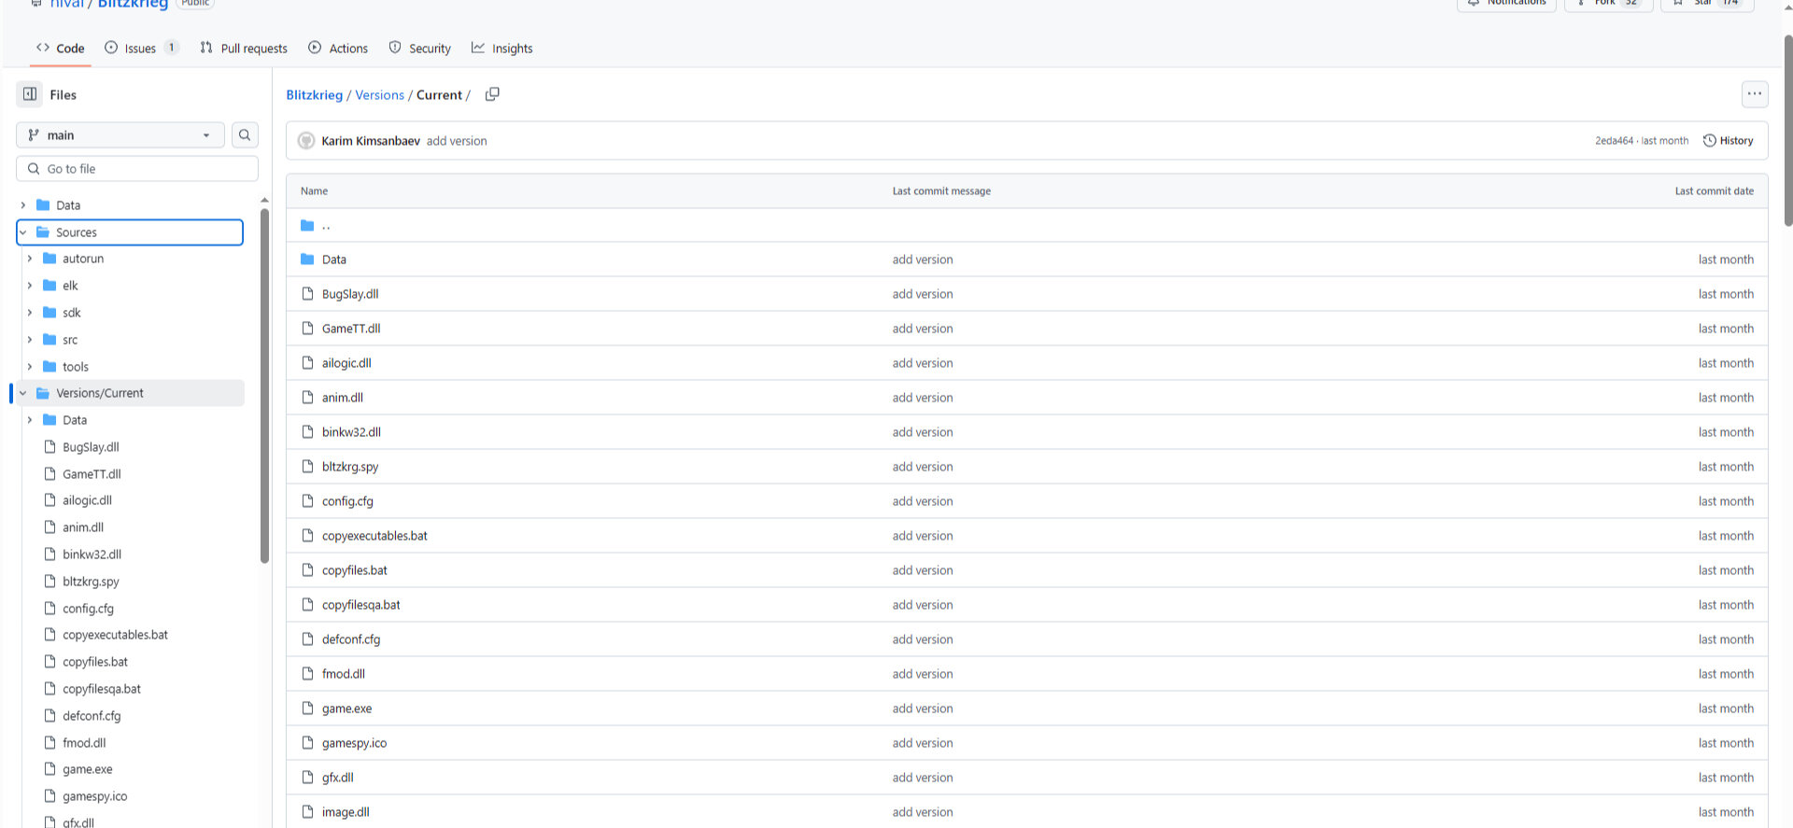Click the Sources folder icon in tree
Screen dimensions: 1793x828
43,232
